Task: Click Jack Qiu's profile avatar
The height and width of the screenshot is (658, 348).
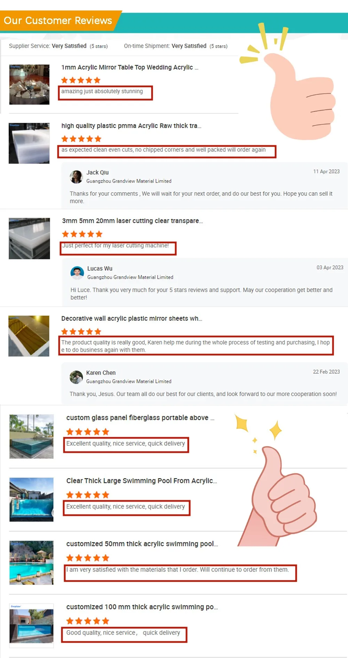Action: (76, 177)
